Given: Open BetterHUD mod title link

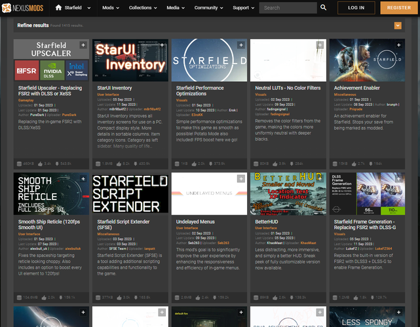Looking at the screenshot, I should click(267, 222).
